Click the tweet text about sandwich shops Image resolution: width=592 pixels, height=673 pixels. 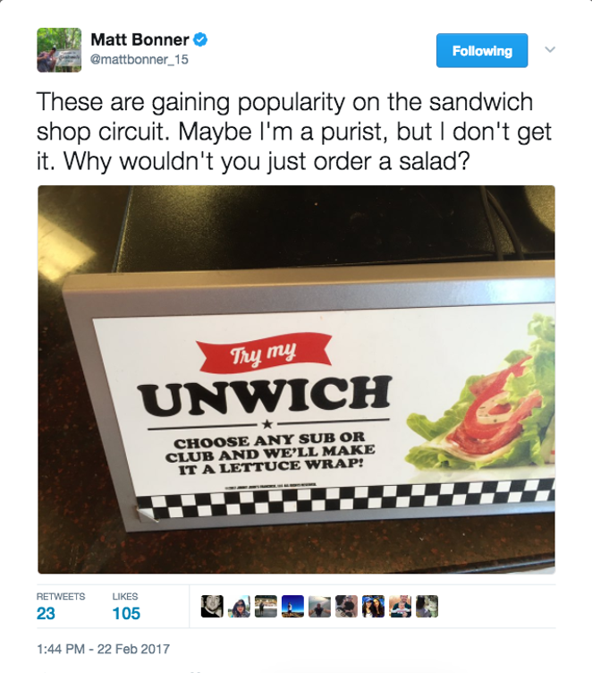[x=294, y=132]
